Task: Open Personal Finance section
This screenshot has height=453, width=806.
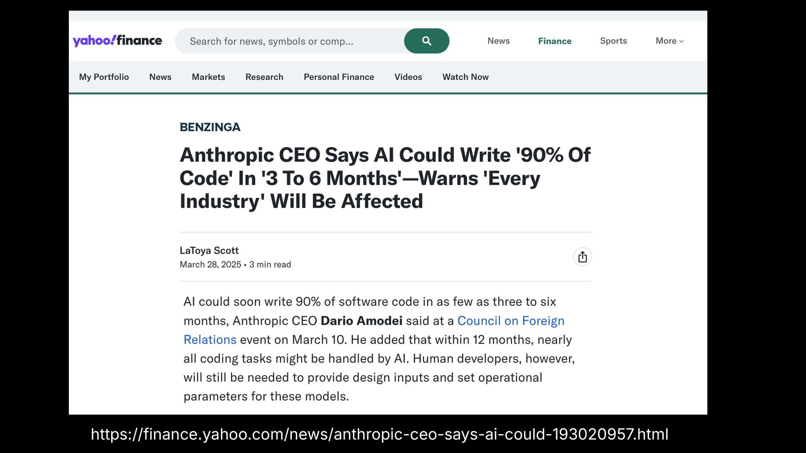Action: pos(339,77)
